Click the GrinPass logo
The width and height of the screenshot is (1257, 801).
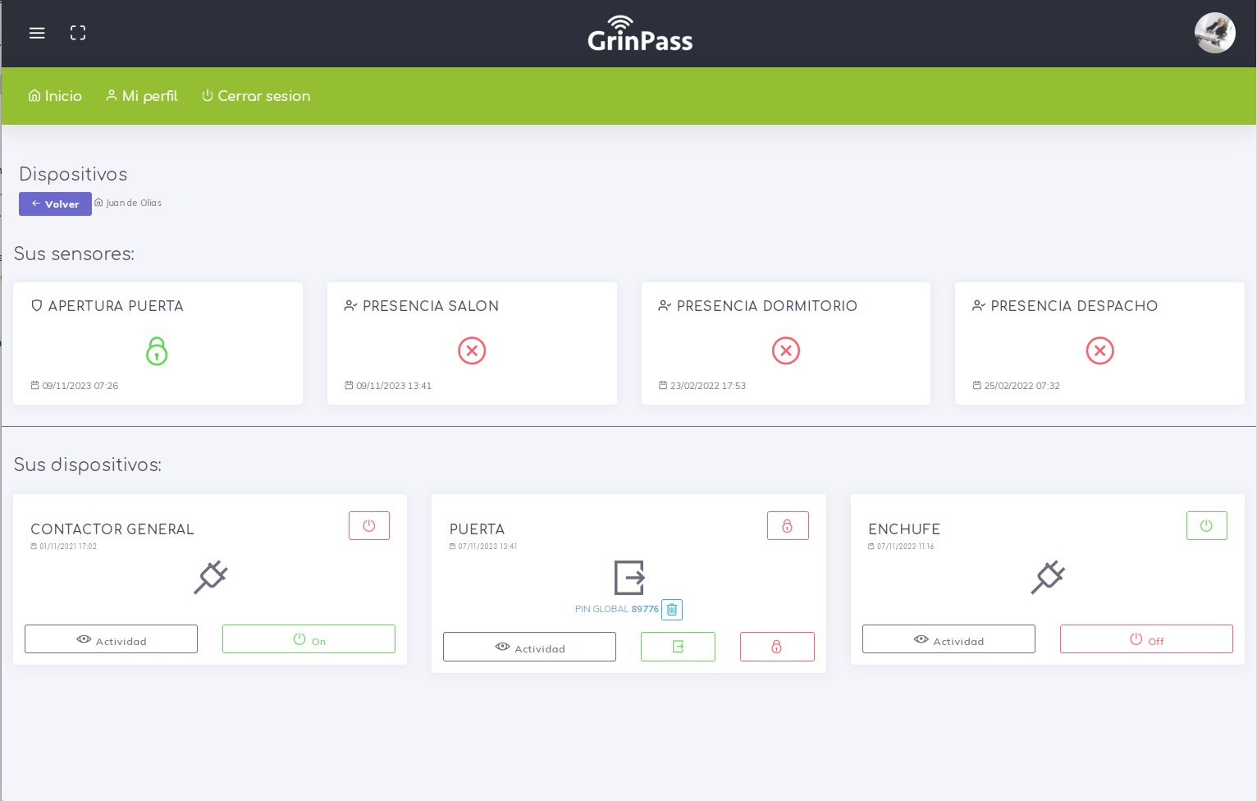pyautogui.click(x=640, y=34)
